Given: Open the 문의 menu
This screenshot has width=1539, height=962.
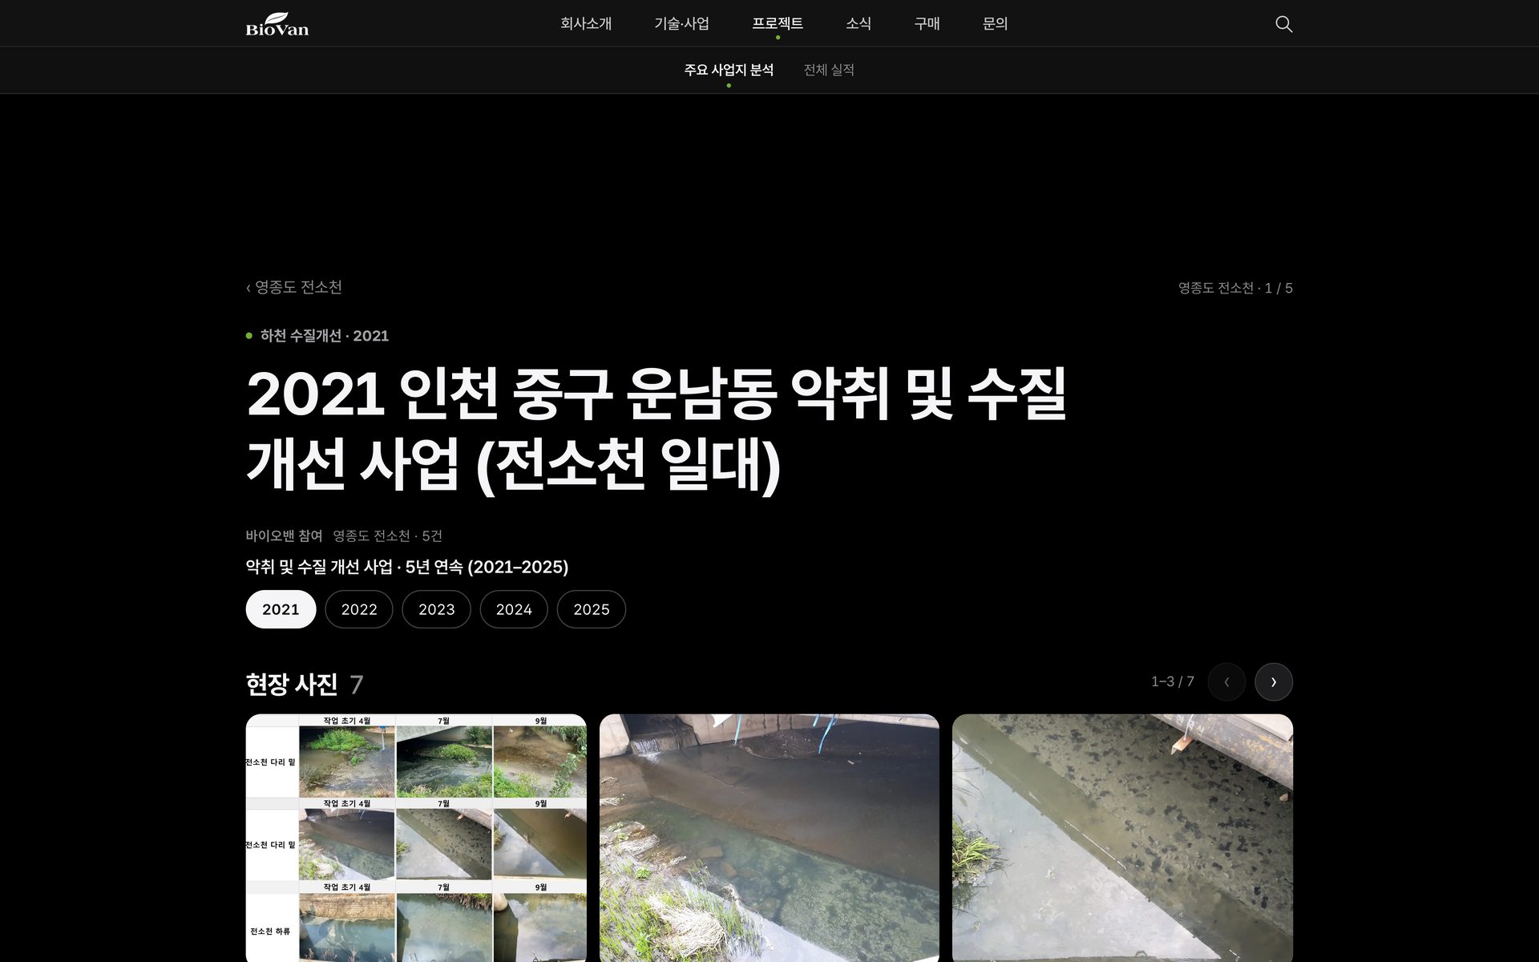Looking at the screenshot, I should (x=995, y=24).
